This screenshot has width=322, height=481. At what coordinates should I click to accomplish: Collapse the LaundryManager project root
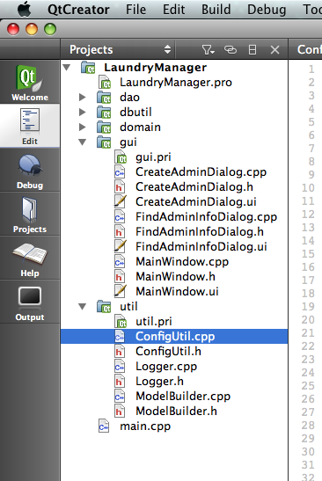coord(67,67)
